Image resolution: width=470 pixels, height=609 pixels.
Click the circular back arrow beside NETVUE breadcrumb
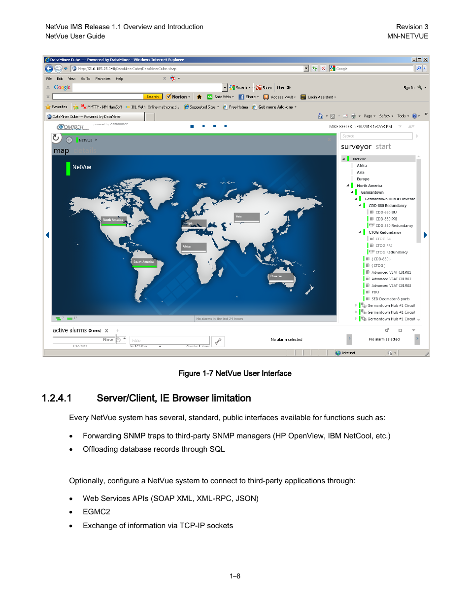[69, 140]
